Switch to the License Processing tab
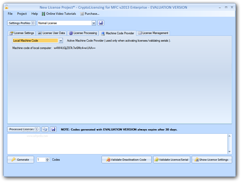Viewport: 241px width, 182px height. pos(83,33)
